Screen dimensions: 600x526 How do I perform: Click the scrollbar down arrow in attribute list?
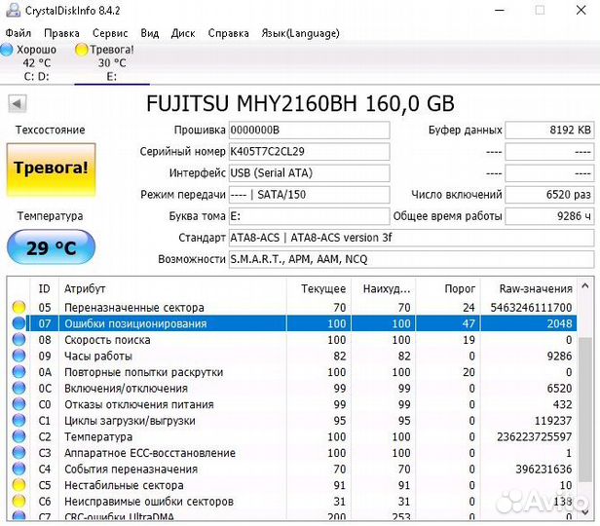click(x=585, y=511)
